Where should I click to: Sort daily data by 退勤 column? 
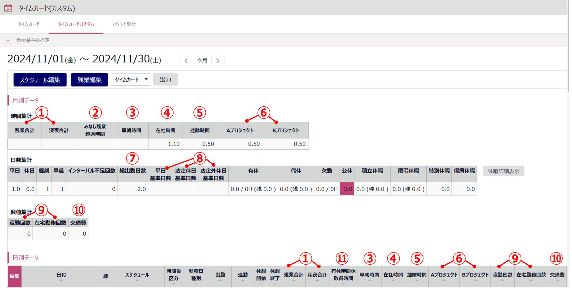(x=243, y=276)
